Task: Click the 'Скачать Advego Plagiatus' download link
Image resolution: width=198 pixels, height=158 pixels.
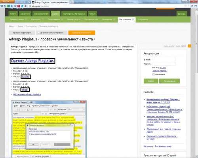Action: [32, 61]
